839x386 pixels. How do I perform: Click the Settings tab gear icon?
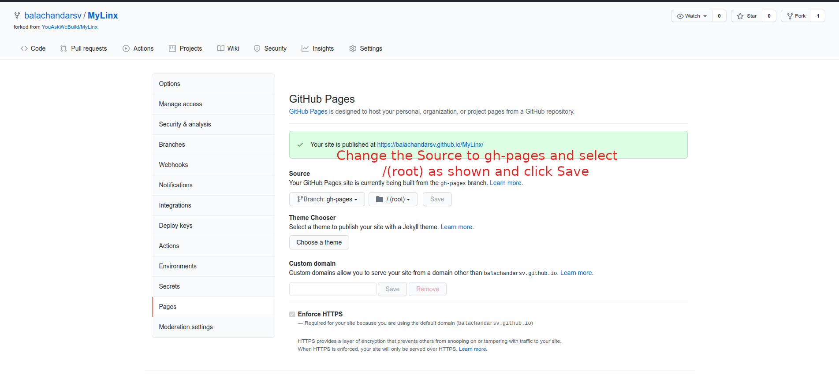[353, 48]
